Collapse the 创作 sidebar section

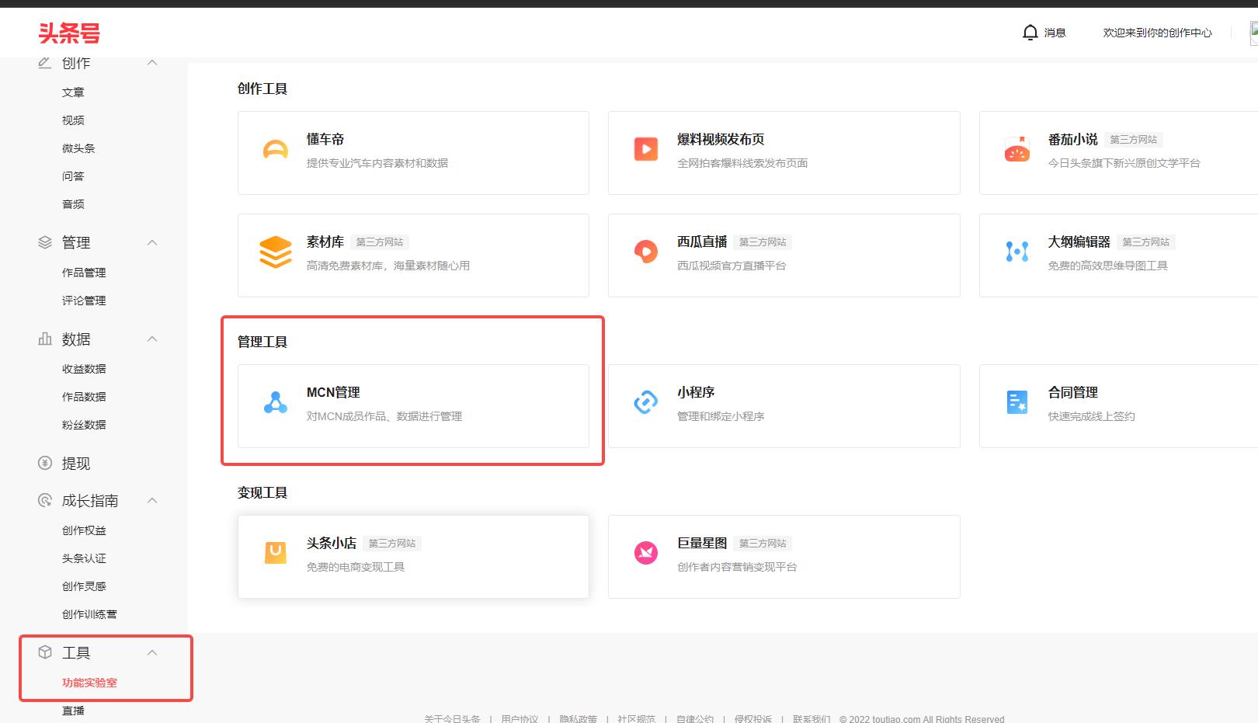[152, 63]
